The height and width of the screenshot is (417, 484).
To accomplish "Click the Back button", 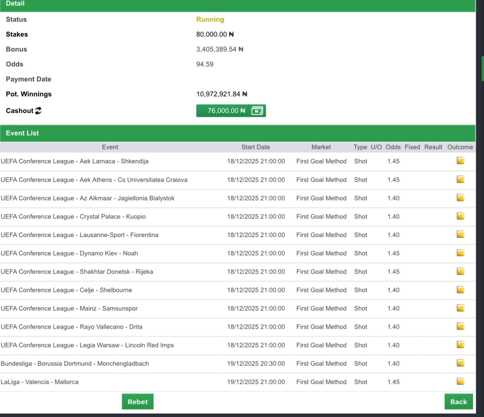I will [x=458, y=401].
